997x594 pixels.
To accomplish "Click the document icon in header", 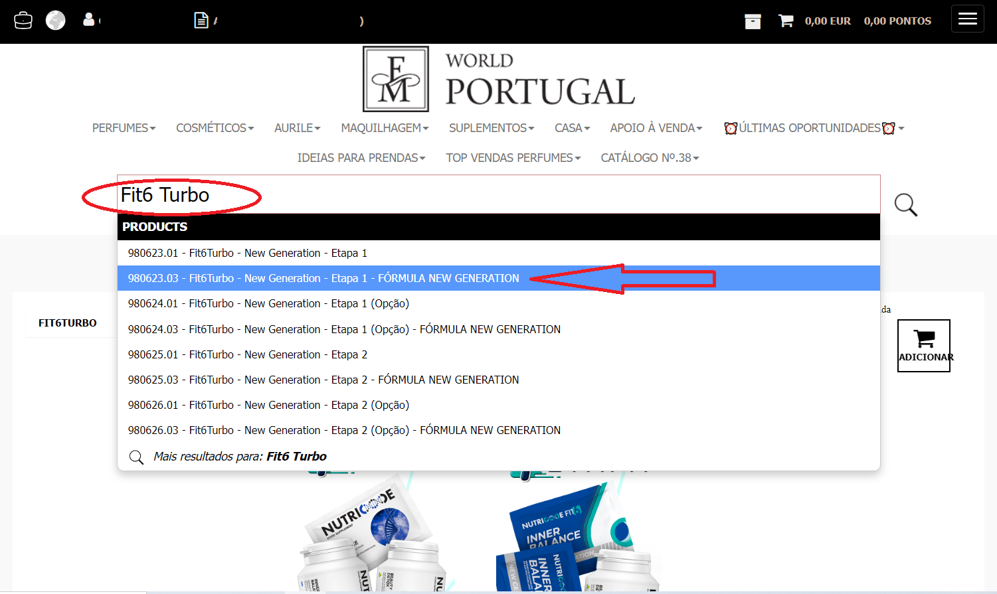I will coord(201,21).
